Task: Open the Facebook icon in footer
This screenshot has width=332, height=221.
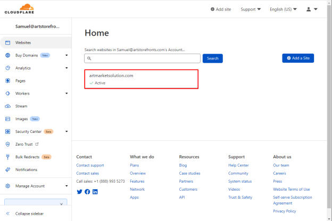Action: point(87,192)
